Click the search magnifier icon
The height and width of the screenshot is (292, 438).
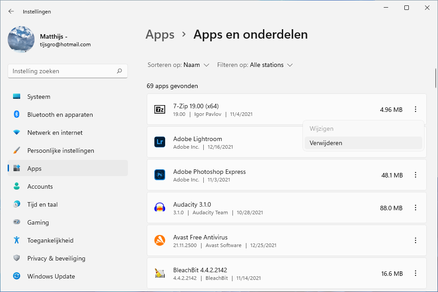(119, 71)
